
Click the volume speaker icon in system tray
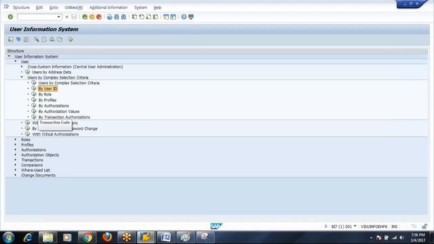[x=401, y=237]
